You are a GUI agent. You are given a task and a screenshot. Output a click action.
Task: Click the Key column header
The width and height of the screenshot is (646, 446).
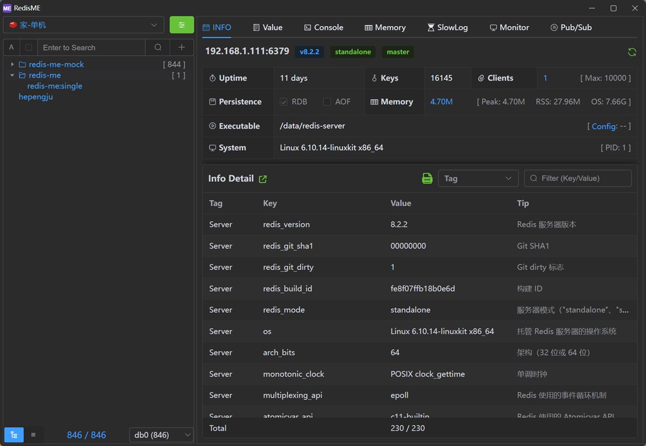click(270, 203)
